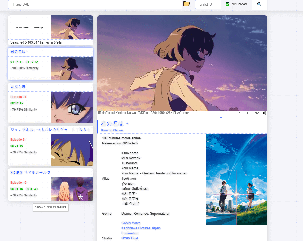Click the 100.00% similarity result thumbnail
This screenshot has width=303, height=241.
pos(72,68)
